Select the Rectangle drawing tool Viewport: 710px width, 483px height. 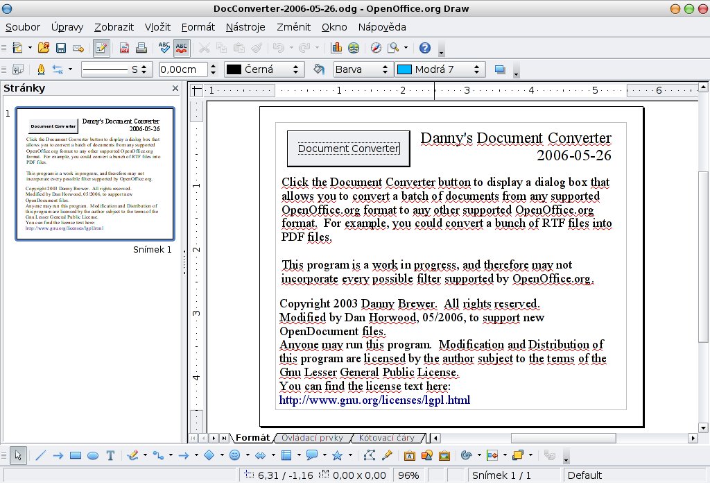pyautogui.click(x=76, y=455)
